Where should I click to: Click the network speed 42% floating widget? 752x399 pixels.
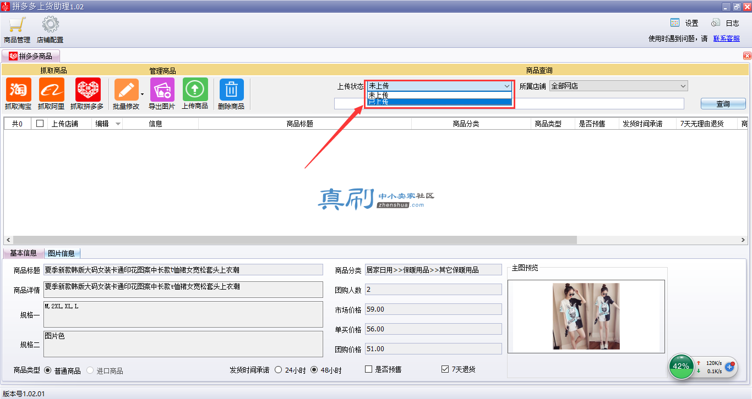(x=681, y=366)
